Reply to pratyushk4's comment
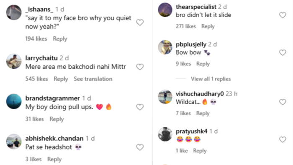The width and height of the screenshot is (293, 165). 200,151
